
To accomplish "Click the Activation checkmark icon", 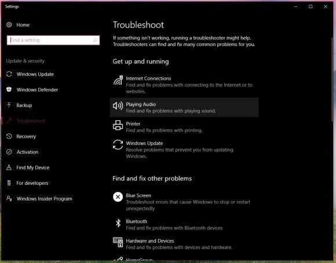I will click(x=9, y=152).
